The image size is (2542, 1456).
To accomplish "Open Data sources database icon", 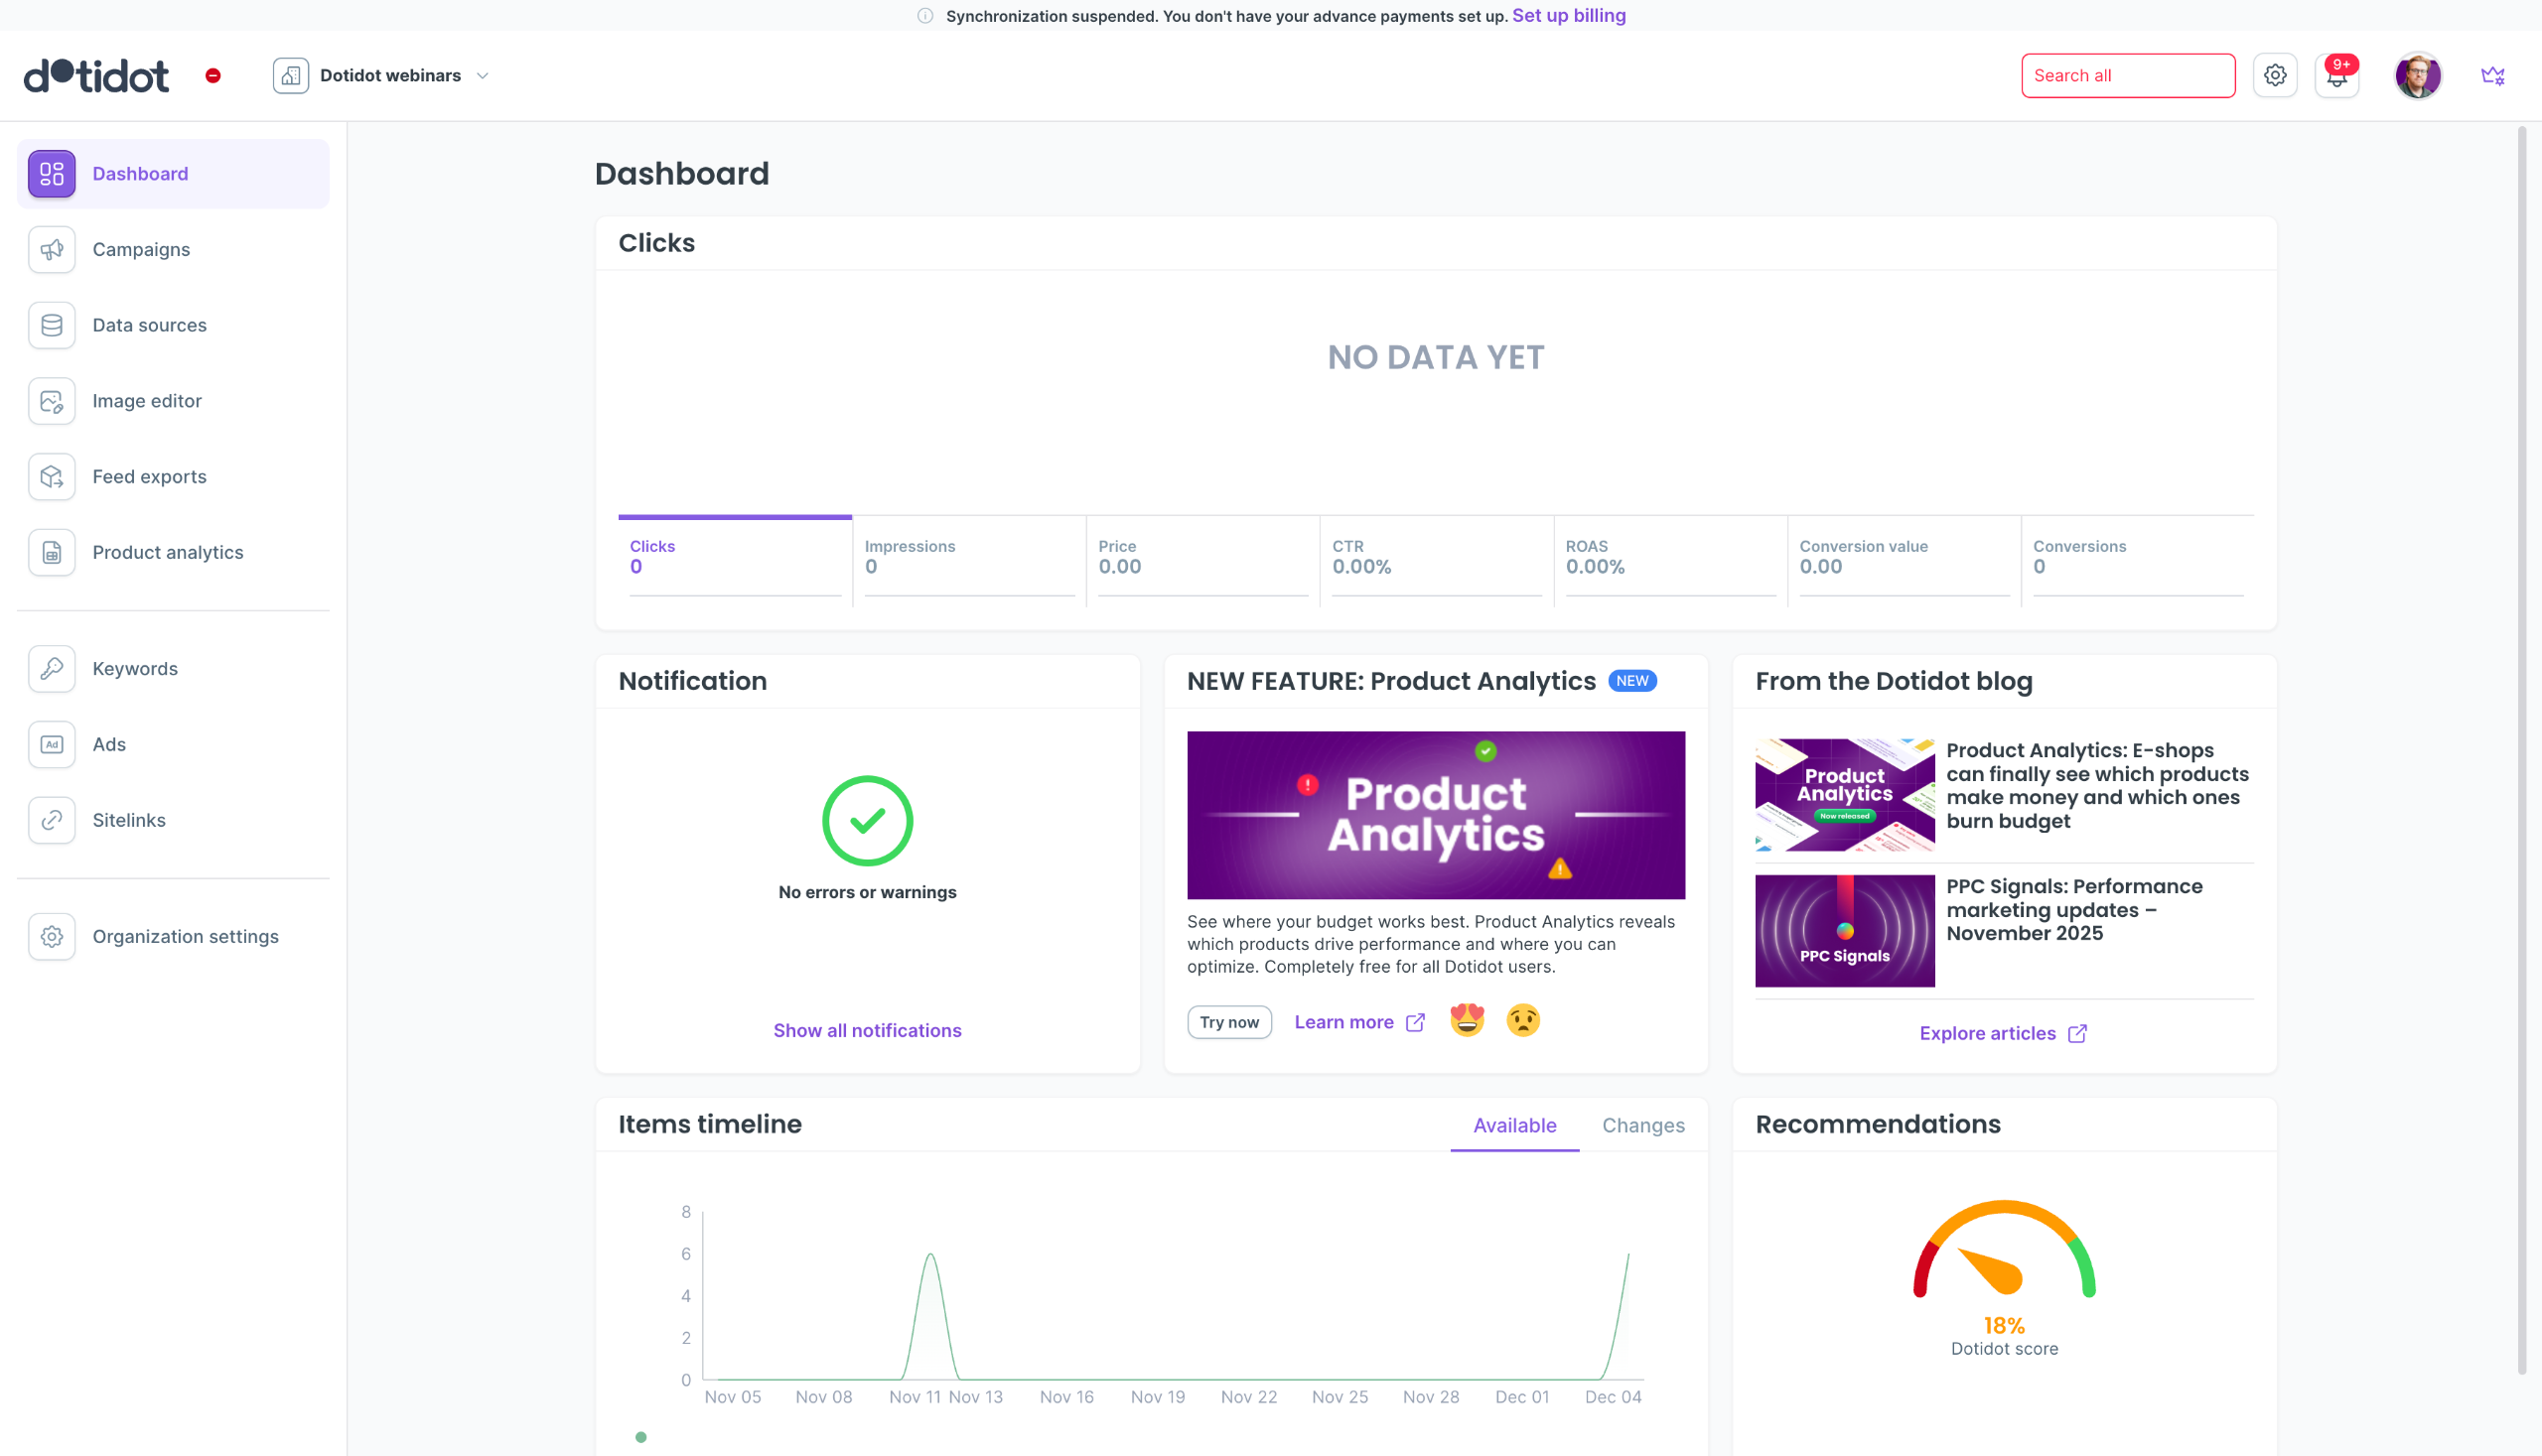I will (52, 325).
